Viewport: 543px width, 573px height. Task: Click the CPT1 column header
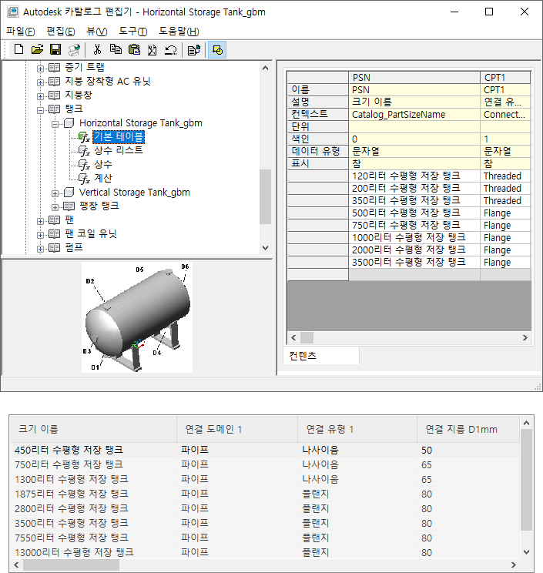pos(505,78)
